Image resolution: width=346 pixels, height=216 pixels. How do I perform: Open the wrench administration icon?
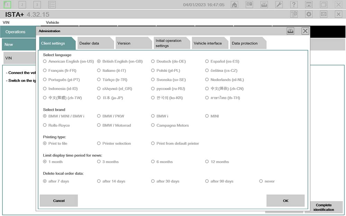tap(279, 4)
